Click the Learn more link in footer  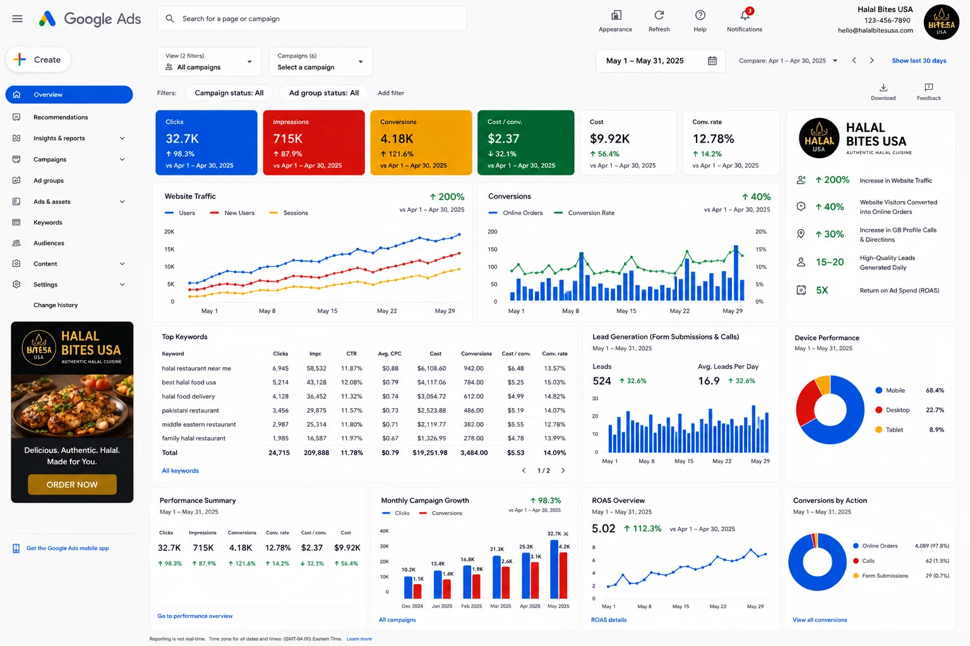point(359,639)
